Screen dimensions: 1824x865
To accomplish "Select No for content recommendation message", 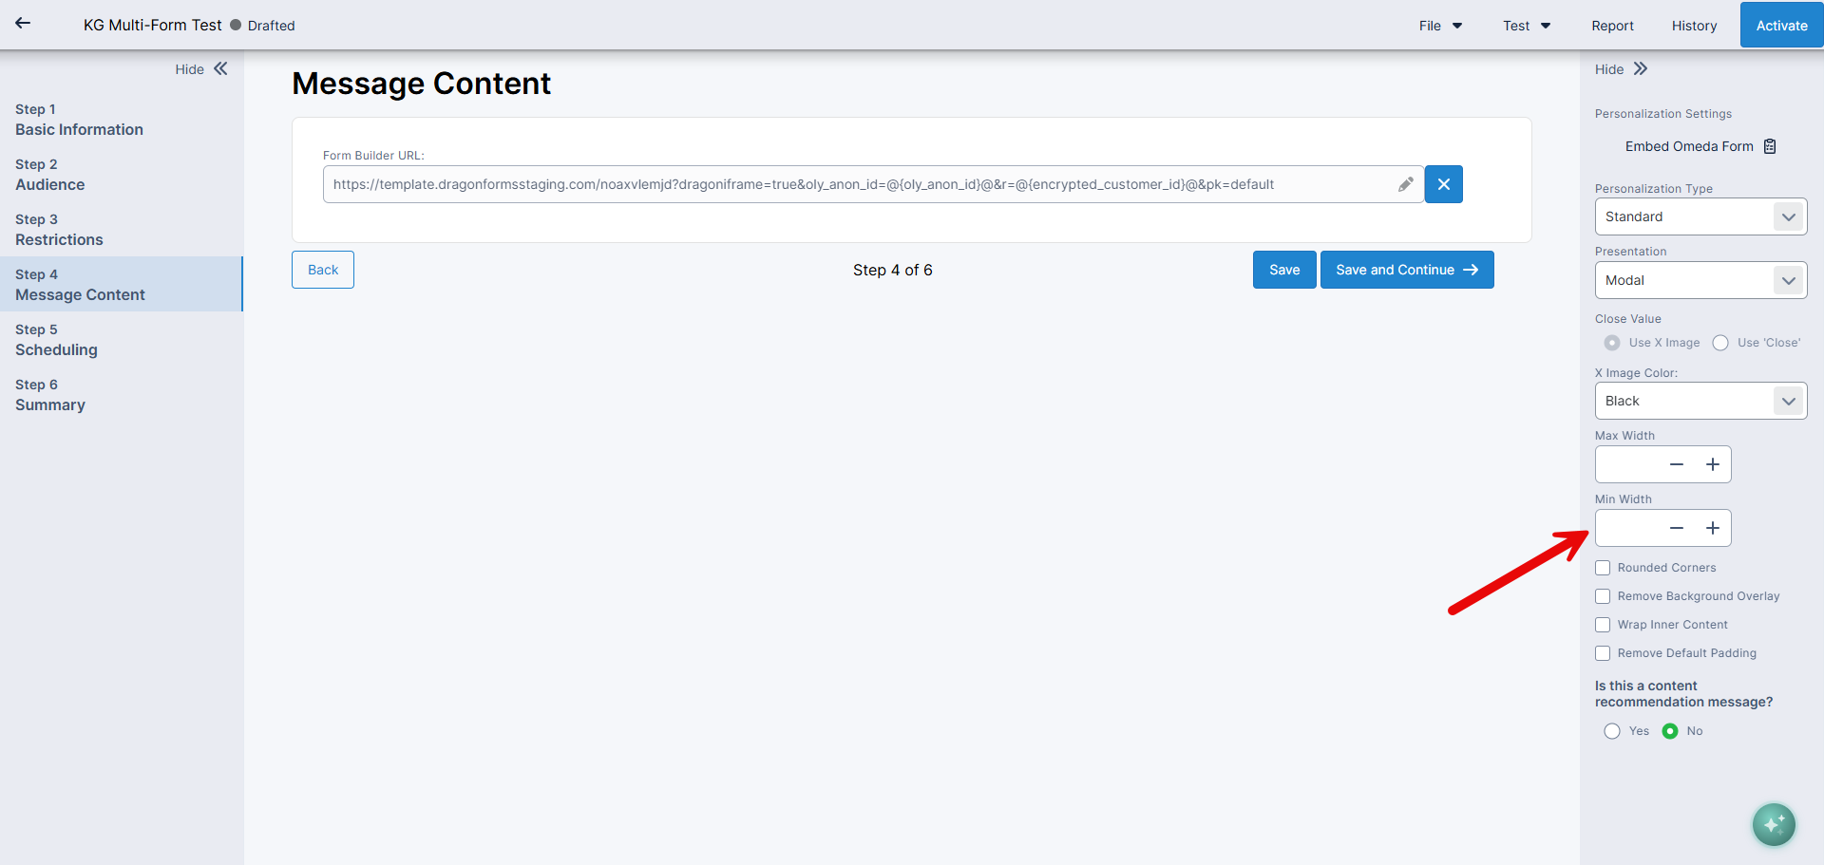I will coord(1670,731).
